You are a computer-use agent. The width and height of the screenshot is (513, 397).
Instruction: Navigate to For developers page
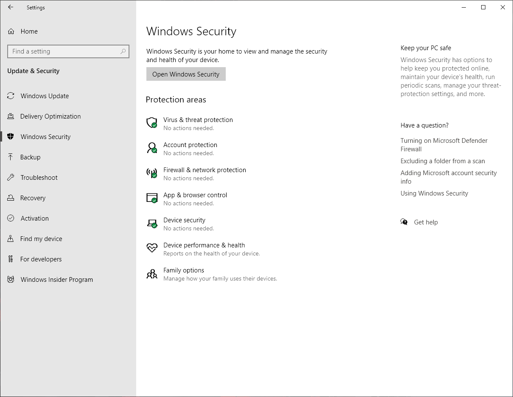68,259
